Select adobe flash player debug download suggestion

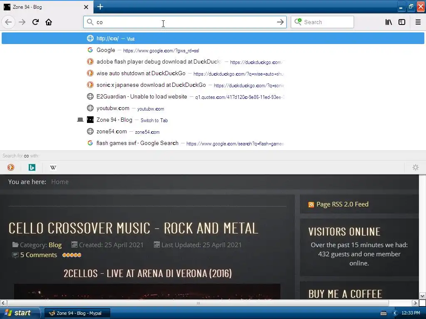tap(213, 62)
